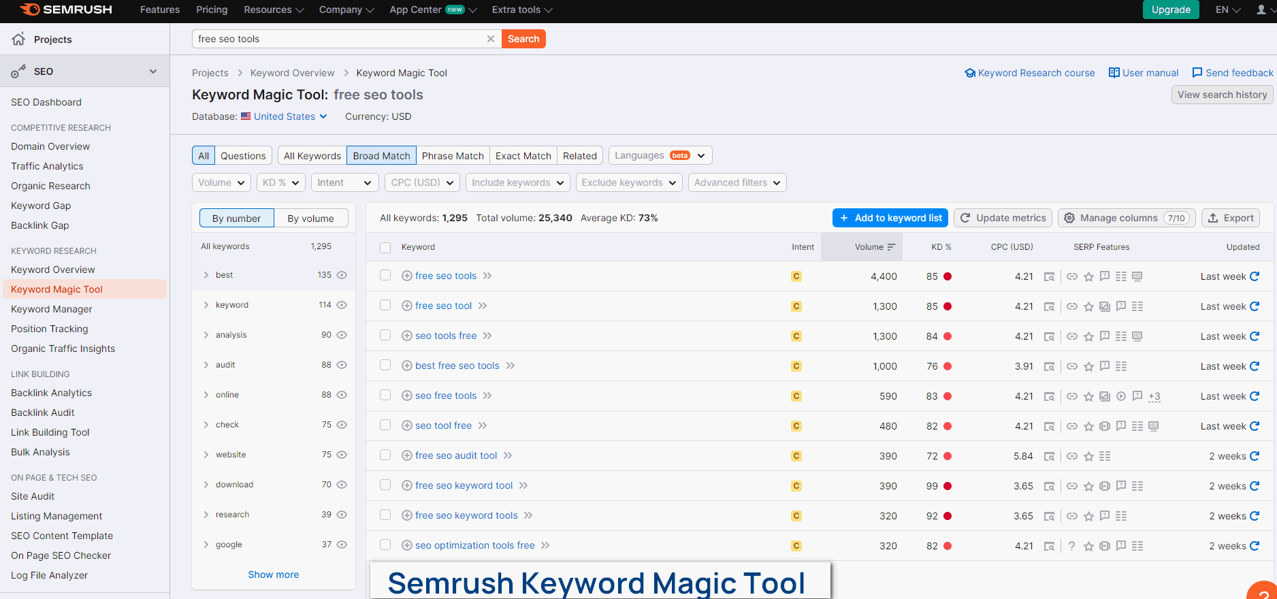Open the User manual link
1277x599 pixels.
[x=1144, y=73]
